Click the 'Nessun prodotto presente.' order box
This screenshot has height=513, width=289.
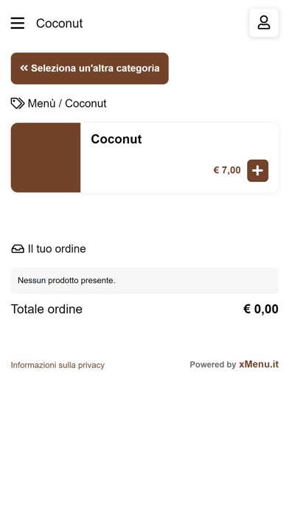pos(144,281)
